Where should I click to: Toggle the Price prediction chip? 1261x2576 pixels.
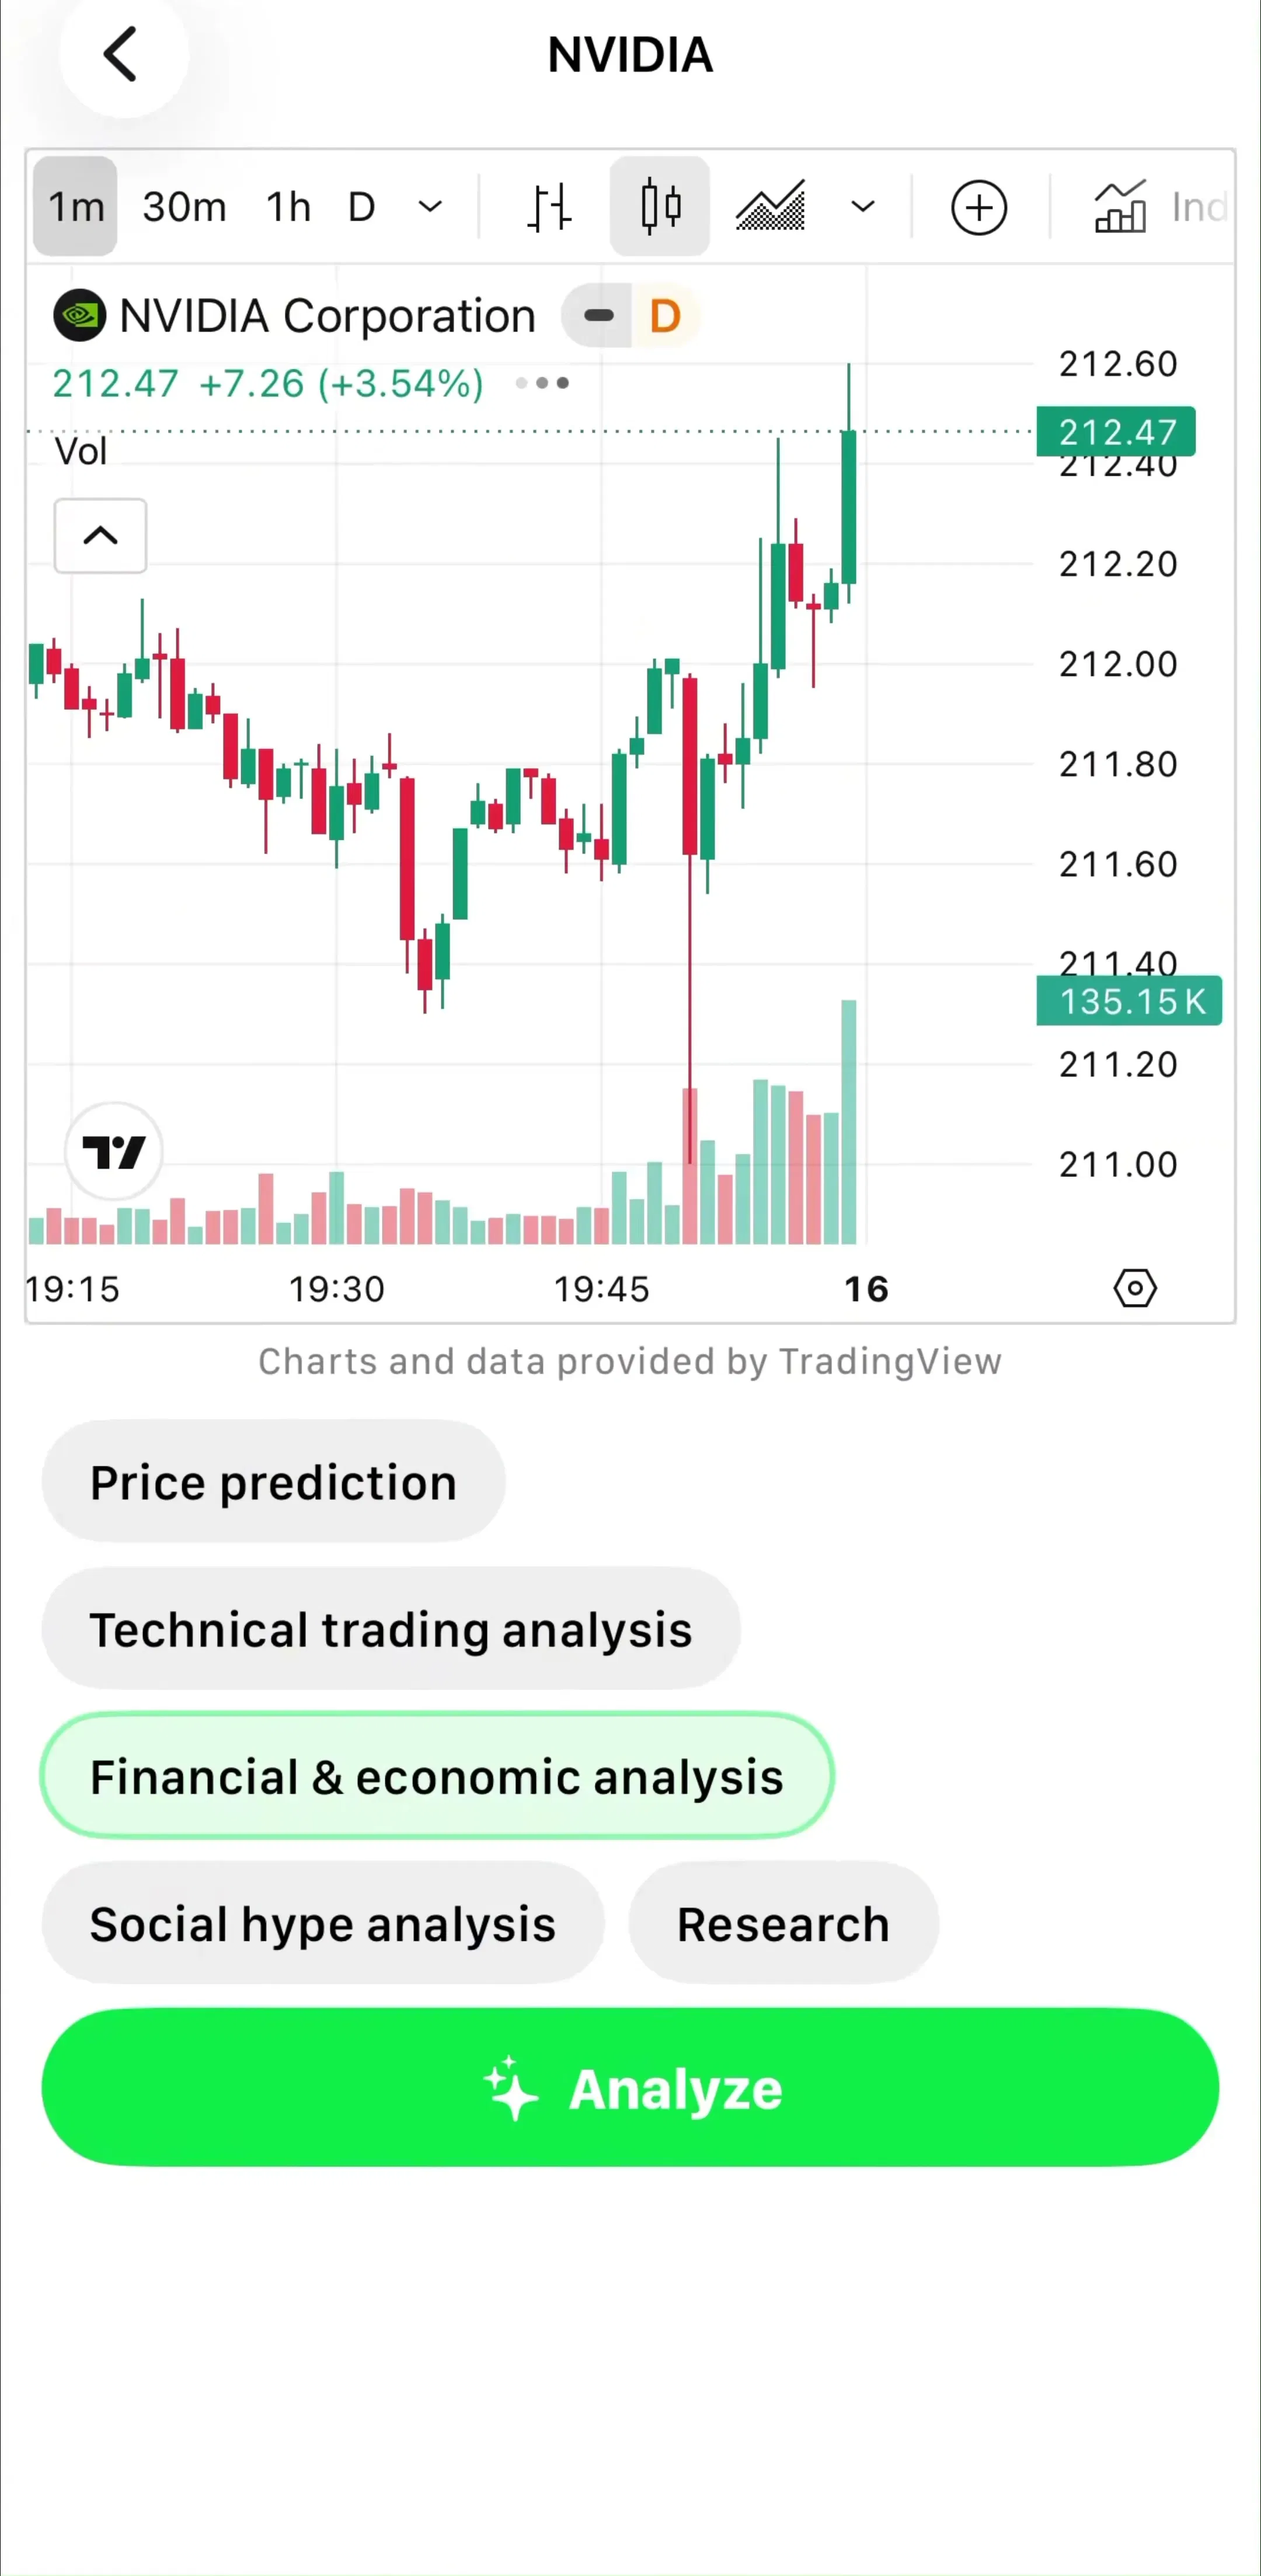click(273, 1481)
